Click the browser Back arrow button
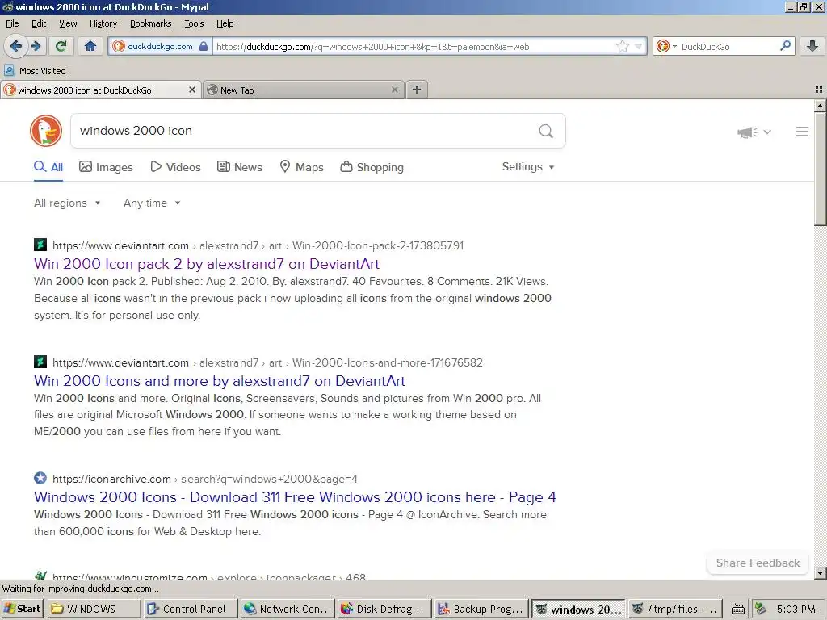The width and height of the screenshot is (827, 620). click(16, 46)
